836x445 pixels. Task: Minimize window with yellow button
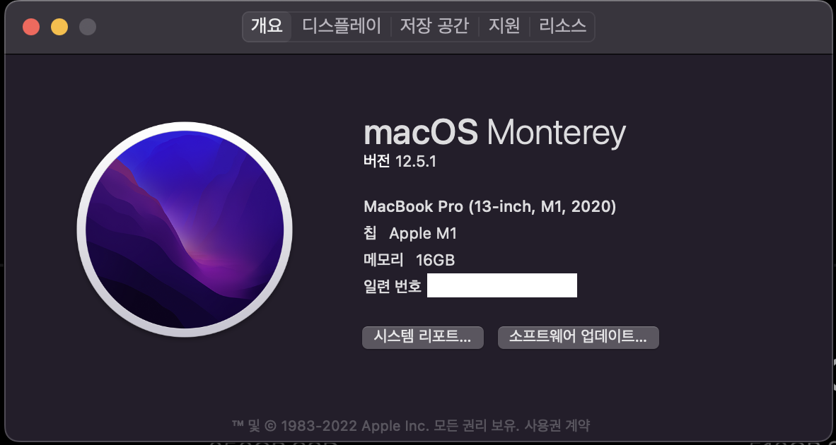pyautogui.click(x=59, y=27)
